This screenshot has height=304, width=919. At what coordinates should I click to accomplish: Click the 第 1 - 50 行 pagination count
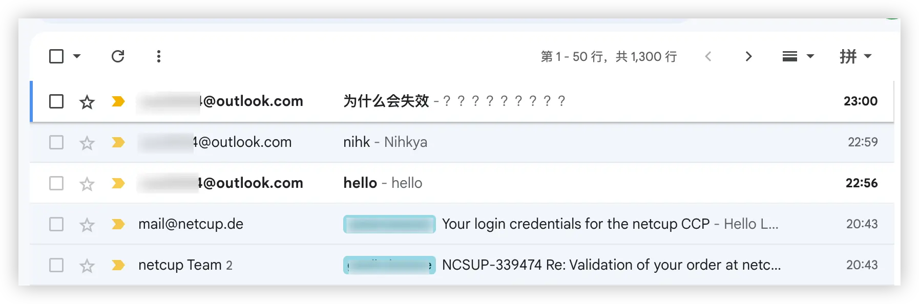coord(609,56)
